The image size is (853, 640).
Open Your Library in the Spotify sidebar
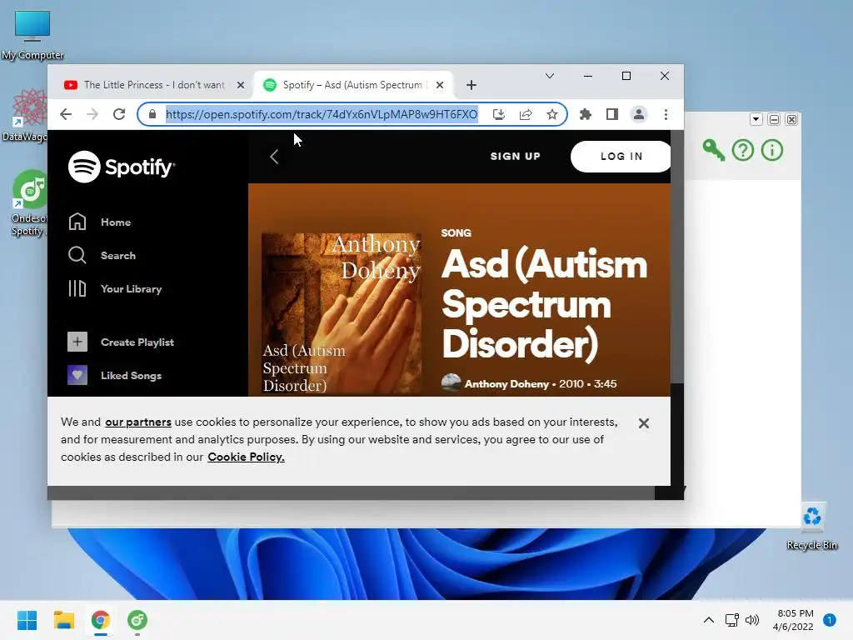click(x=115, y=288)
